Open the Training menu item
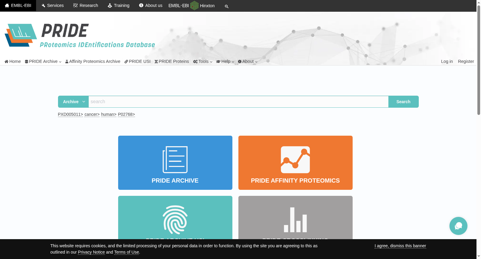The width and height of the screenshot is (481, 259). tap(118, 5)
